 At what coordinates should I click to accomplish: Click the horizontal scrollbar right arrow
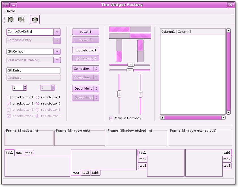(224, 118)
